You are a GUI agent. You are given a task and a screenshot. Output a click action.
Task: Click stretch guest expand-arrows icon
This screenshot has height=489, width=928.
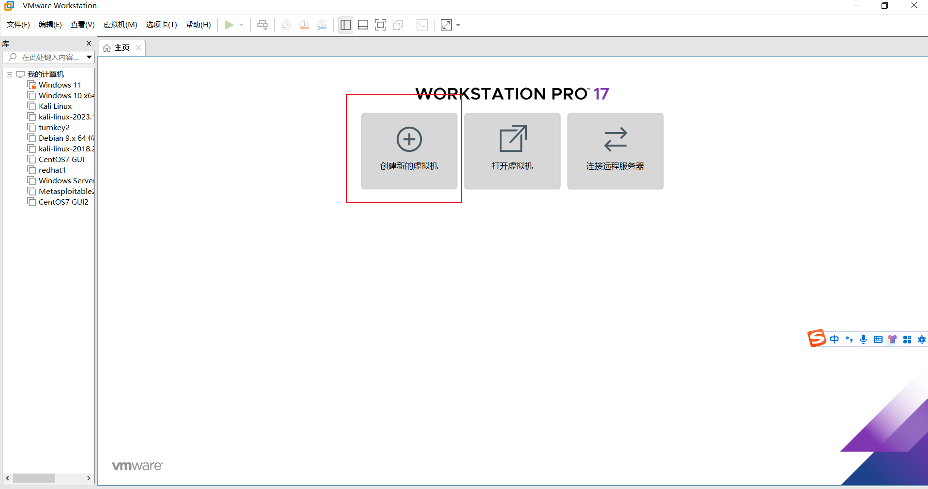point(446,25)
